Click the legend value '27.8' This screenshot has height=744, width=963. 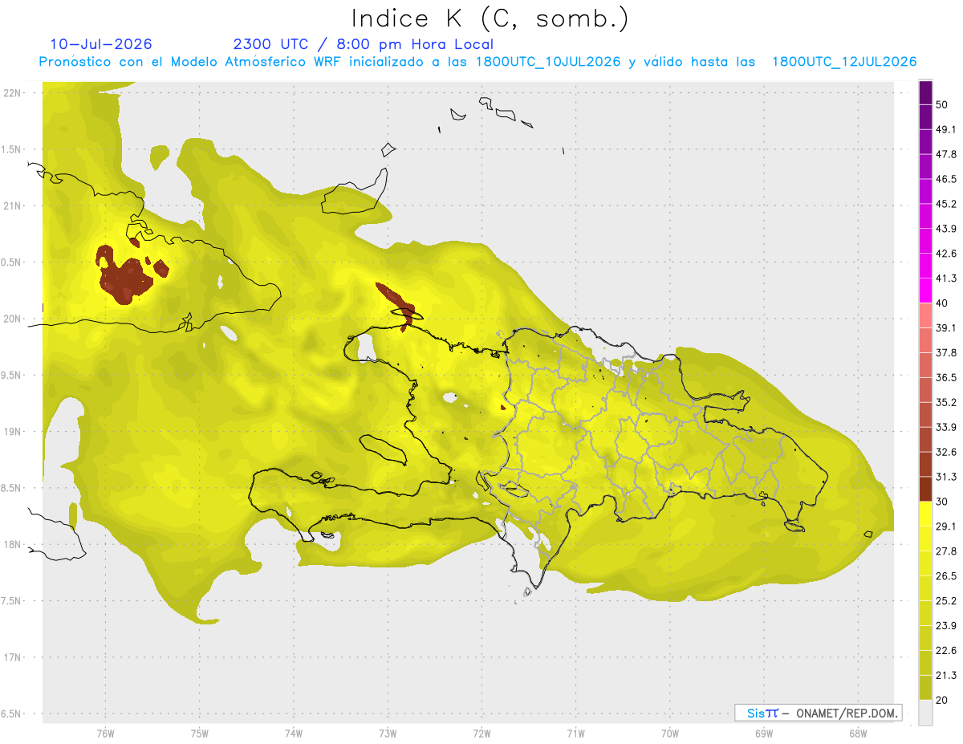(946, 551)
